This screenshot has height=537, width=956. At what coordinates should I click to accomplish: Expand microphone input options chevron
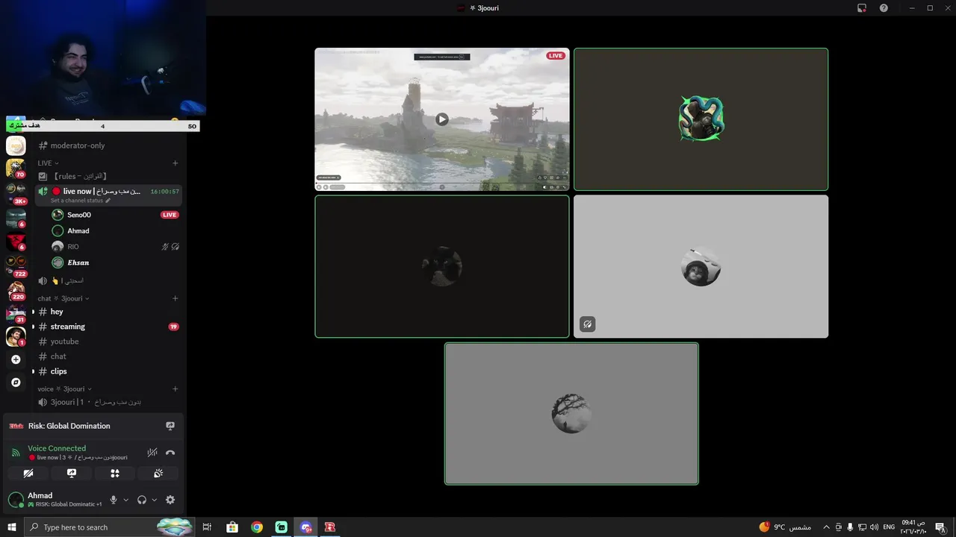tap(125, 500)
